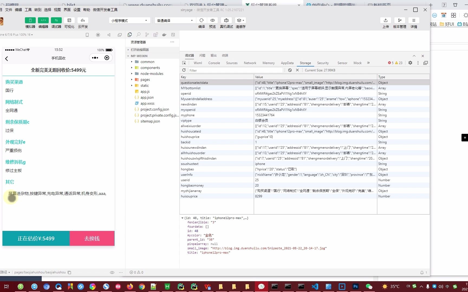The width and height of the screenshot is (468, 292).
Task: Collapse the debugger panel with the up chevron
Action: pyautogui.click(x=414, y=56)
